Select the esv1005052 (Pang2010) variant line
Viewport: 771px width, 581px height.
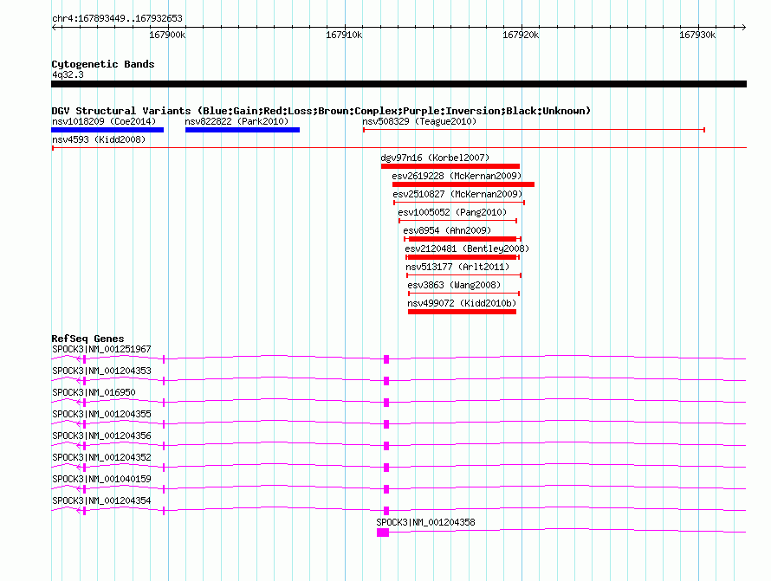457,221
